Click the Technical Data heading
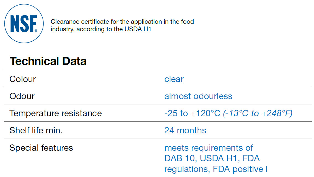This screenshot has height=177, width=314. tap(48, 61)
